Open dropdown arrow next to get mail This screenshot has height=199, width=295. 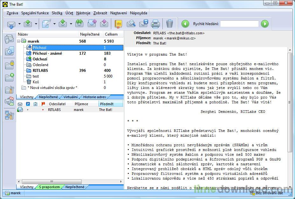click(x=19, y=24)
